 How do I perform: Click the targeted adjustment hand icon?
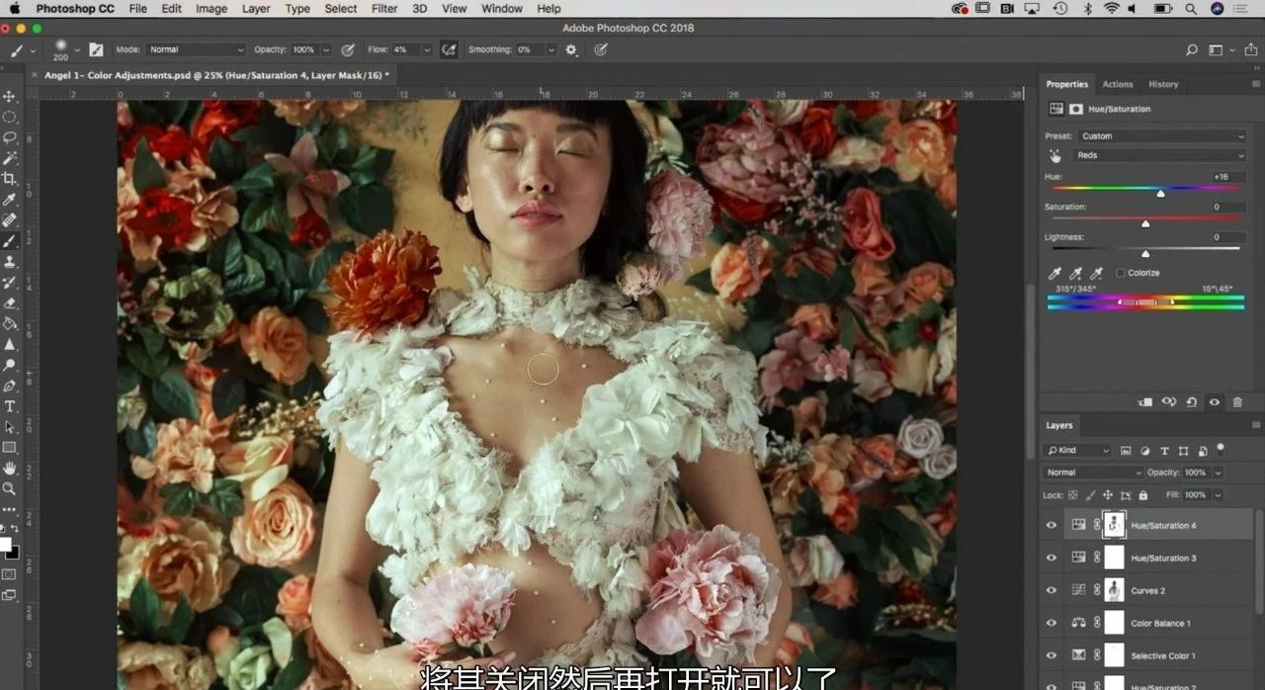pyautogui.click(x=1055, y=156)
